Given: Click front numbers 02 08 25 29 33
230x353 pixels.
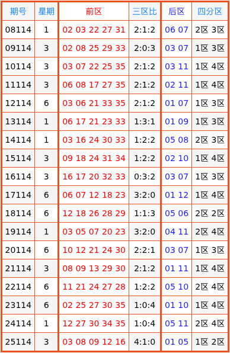Looking at the screenshot, I should point(94,48).
